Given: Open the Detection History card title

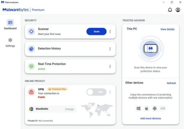Looking at the screenshot, I should (49, 49).
